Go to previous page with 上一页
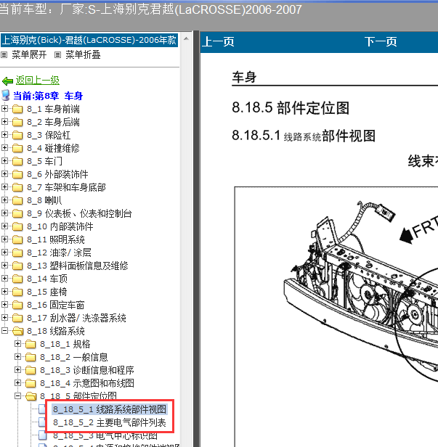The height and width of the screenshot is (447, 438). [x=219, y=42]
